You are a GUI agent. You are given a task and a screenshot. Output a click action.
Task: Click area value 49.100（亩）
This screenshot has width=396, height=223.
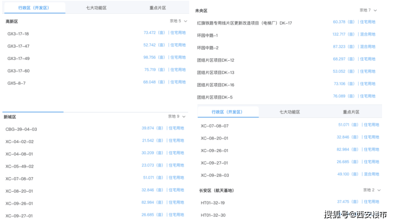pyautogui.click(x=348, y=174)
